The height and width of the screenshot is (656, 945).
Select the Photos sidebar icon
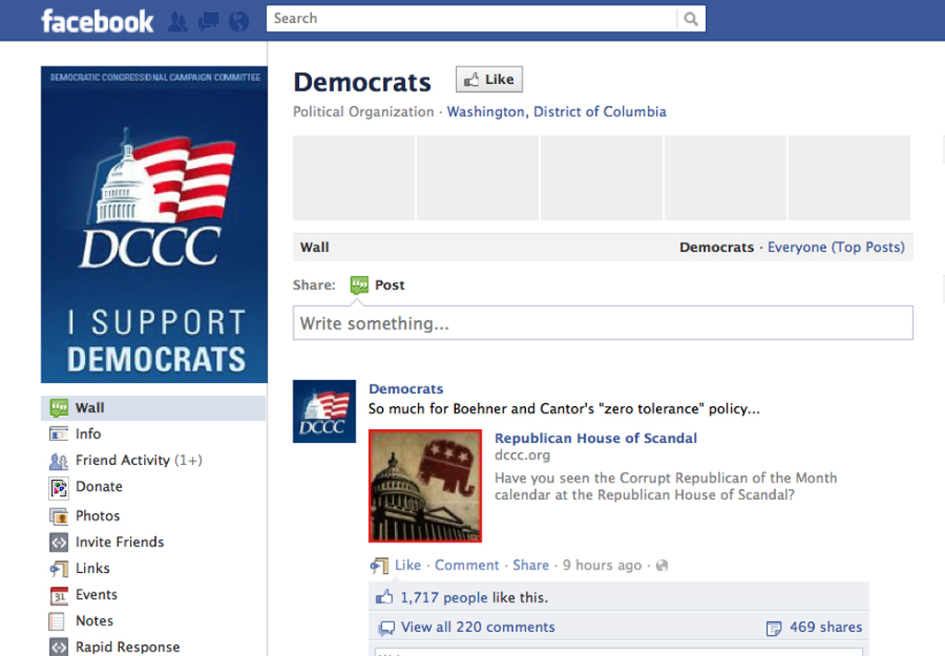(57, 516)
